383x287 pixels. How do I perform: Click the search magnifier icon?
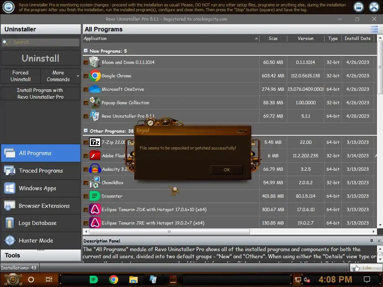point(5,42)
